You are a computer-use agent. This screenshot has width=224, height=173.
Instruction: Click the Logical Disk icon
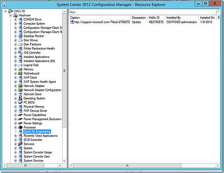click(x=20, y=65)
